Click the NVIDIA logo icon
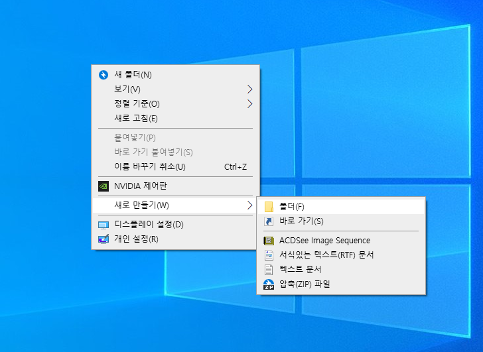Viewport: 483px width, 352px height. coord(103,186)
